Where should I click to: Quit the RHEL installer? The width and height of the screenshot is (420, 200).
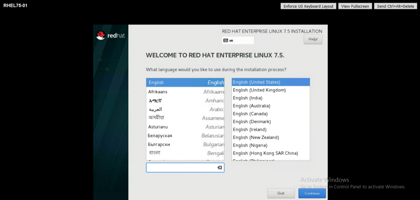[x=281, y=193]
